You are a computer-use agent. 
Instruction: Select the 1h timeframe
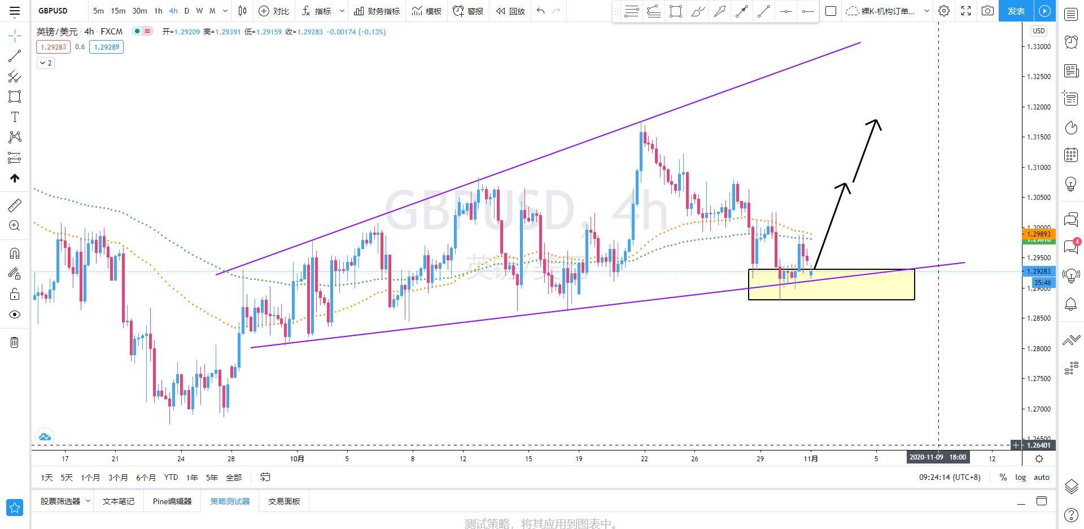point(158,11)
